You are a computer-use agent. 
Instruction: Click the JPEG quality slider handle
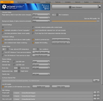click(98, 21)
